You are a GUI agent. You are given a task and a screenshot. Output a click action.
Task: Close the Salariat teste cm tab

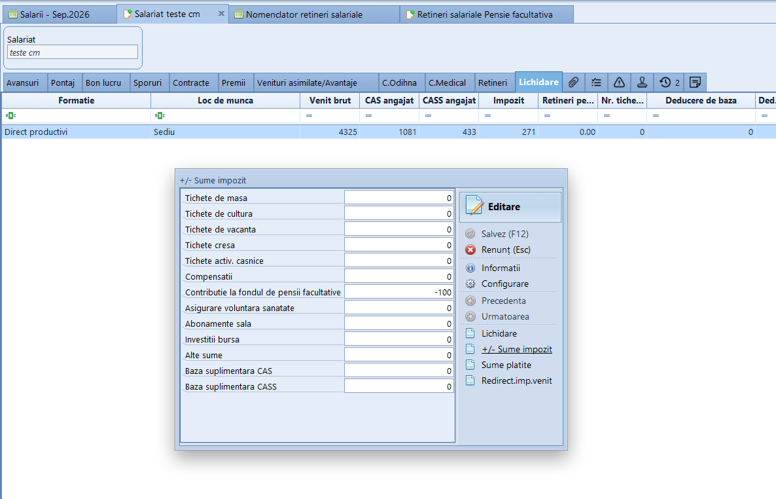221,14
